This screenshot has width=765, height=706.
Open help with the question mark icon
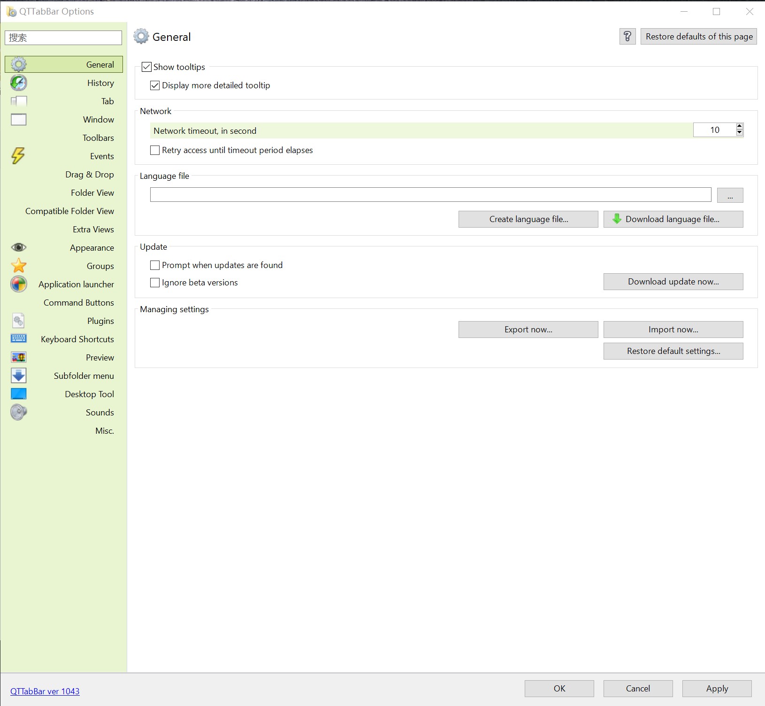click(x=627, y=37)
